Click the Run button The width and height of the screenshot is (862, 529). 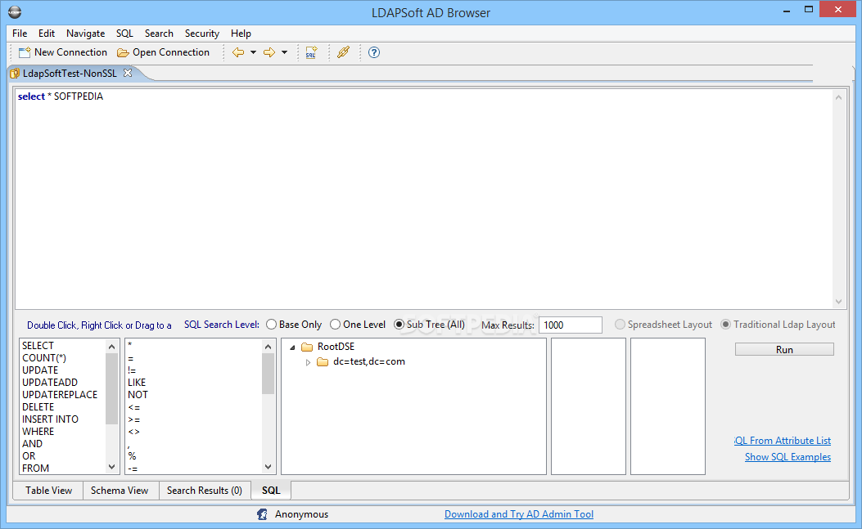[784, 349]
